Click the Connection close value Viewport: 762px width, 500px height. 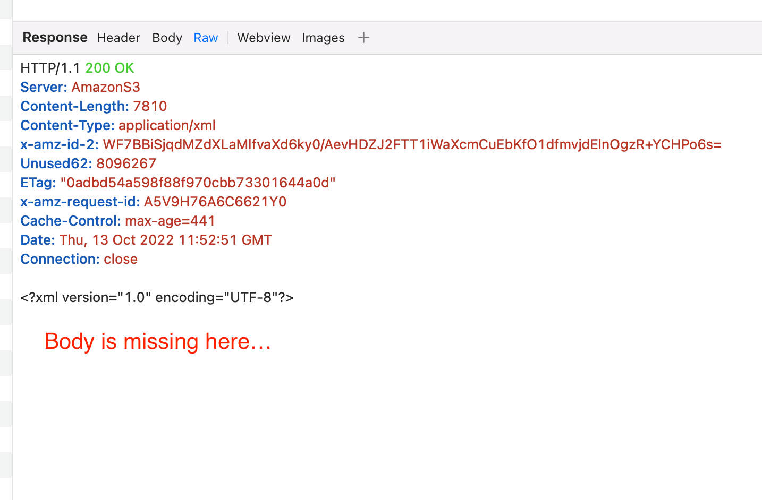pyautogui.click(x=120, y=258)
